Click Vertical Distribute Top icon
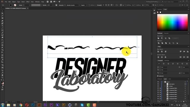This screenshot has width=190, height=107. point(158,57)
